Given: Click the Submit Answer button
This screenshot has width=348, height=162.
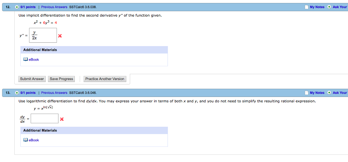Looking at the screenshot, I should point(32,79).
